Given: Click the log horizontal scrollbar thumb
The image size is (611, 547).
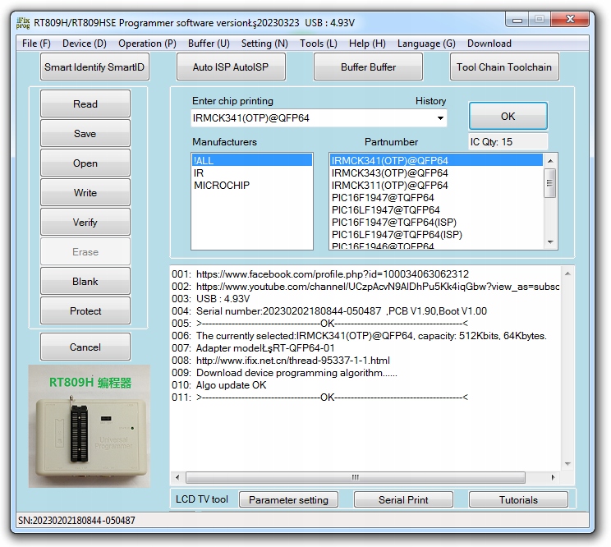Looking at the screenshot, I should 356,477.
